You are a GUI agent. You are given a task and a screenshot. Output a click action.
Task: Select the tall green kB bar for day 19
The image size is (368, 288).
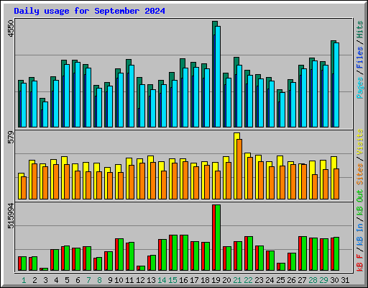pyautogui.click(x=218, y=238)
